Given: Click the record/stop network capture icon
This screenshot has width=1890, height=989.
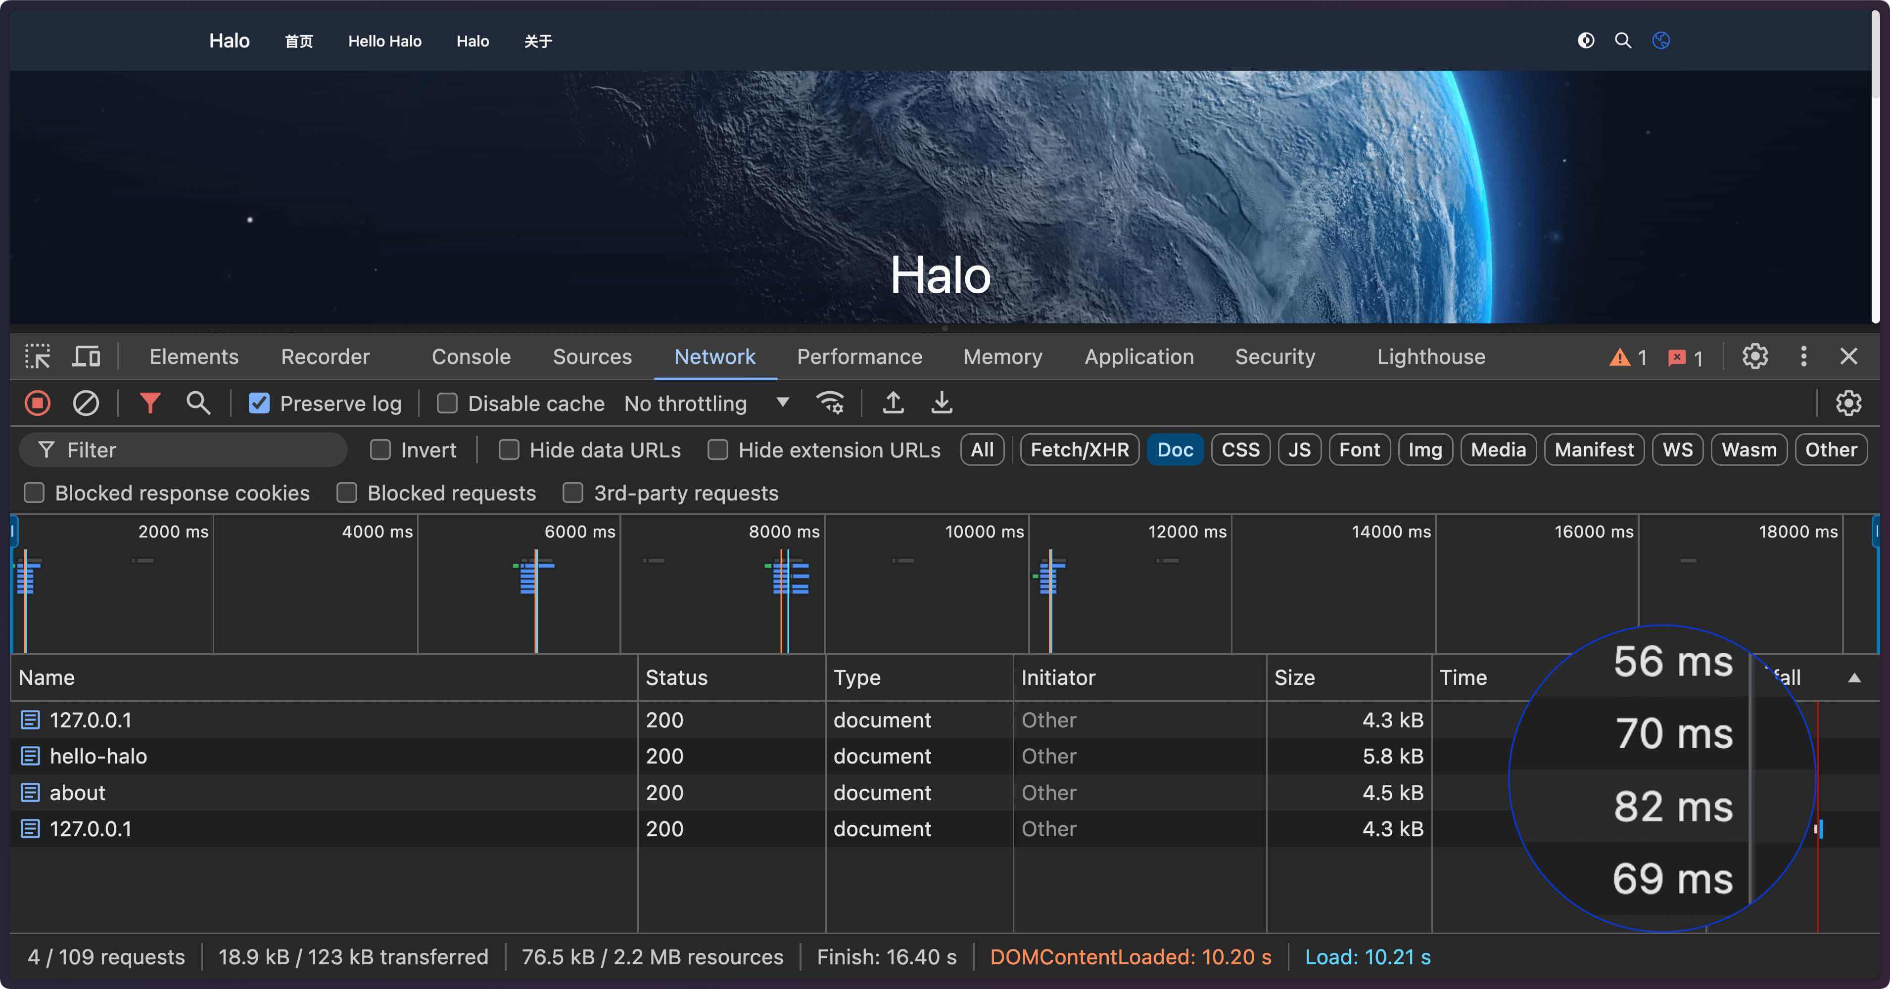Looking at the screenshot, I should (x=36, y=402).
